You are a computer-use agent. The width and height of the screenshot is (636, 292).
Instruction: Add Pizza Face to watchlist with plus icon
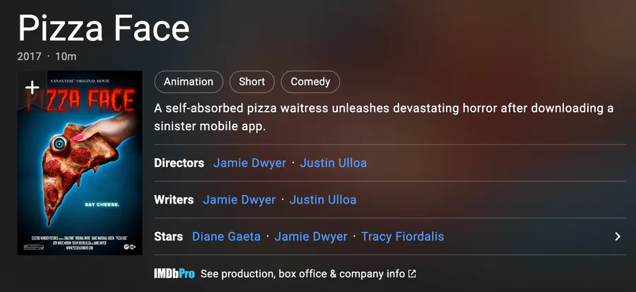click(x=32, y=88)
